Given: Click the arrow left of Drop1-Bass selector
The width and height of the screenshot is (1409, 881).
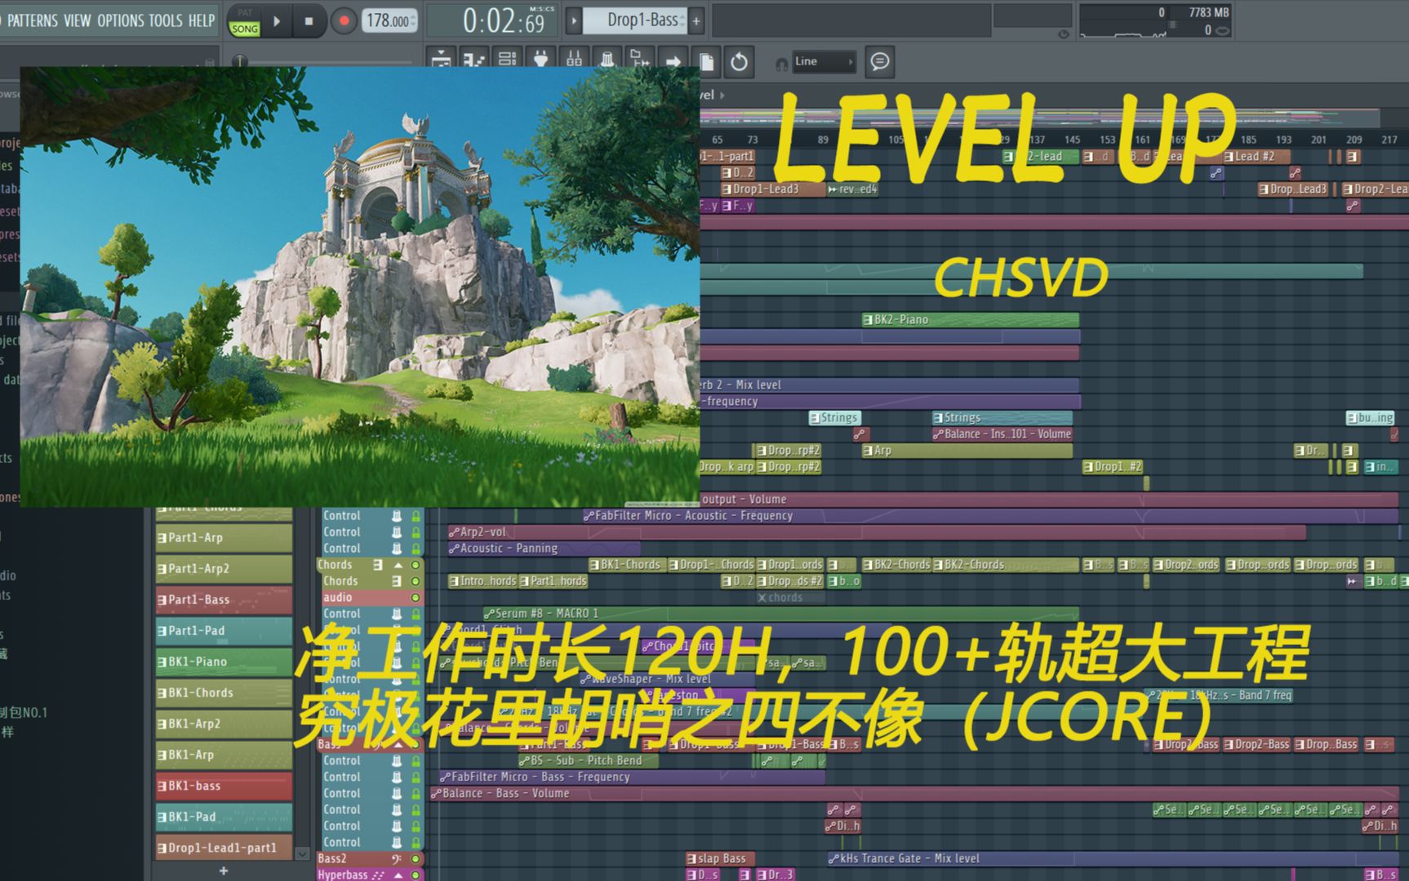Looking at the screenshot, I should pyautogui.click(x=574, y=21).
